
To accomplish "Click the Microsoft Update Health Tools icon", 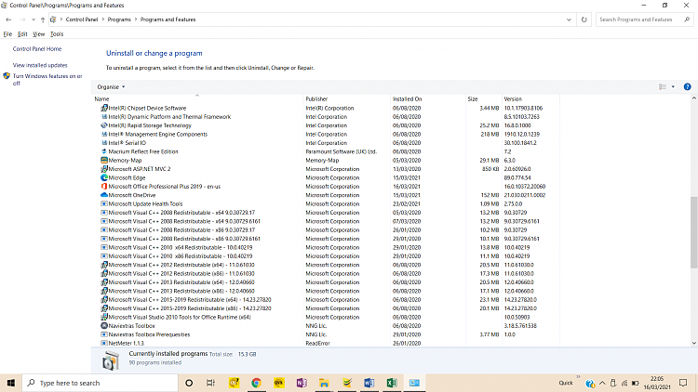I will (103, 203).
